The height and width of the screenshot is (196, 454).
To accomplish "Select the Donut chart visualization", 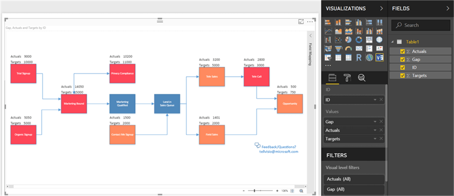I will pos(359,40).
